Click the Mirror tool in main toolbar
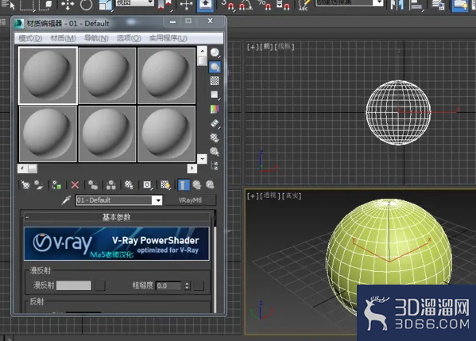 [397, 5]
